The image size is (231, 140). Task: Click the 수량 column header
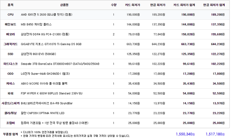pos(114,5)
